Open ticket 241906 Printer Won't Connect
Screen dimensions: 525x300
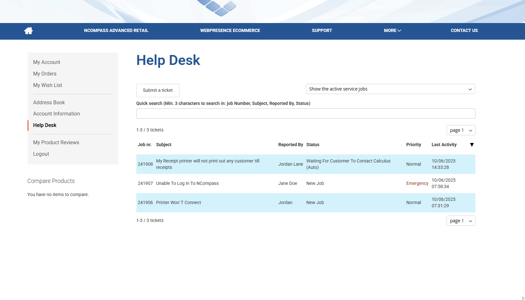[179, 203]
